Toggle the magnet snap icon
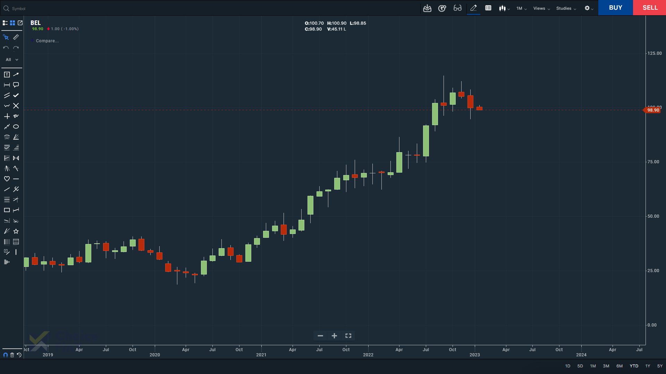The width and height of the screenshot is (666, 374). coord(5,355)
